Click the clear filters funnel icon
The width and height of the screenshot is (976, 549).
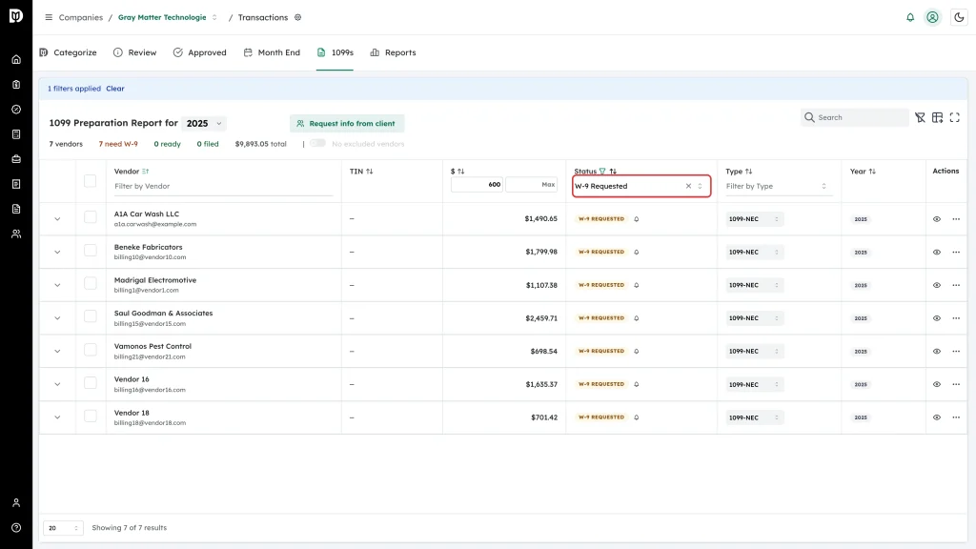(x=920, y=117)
